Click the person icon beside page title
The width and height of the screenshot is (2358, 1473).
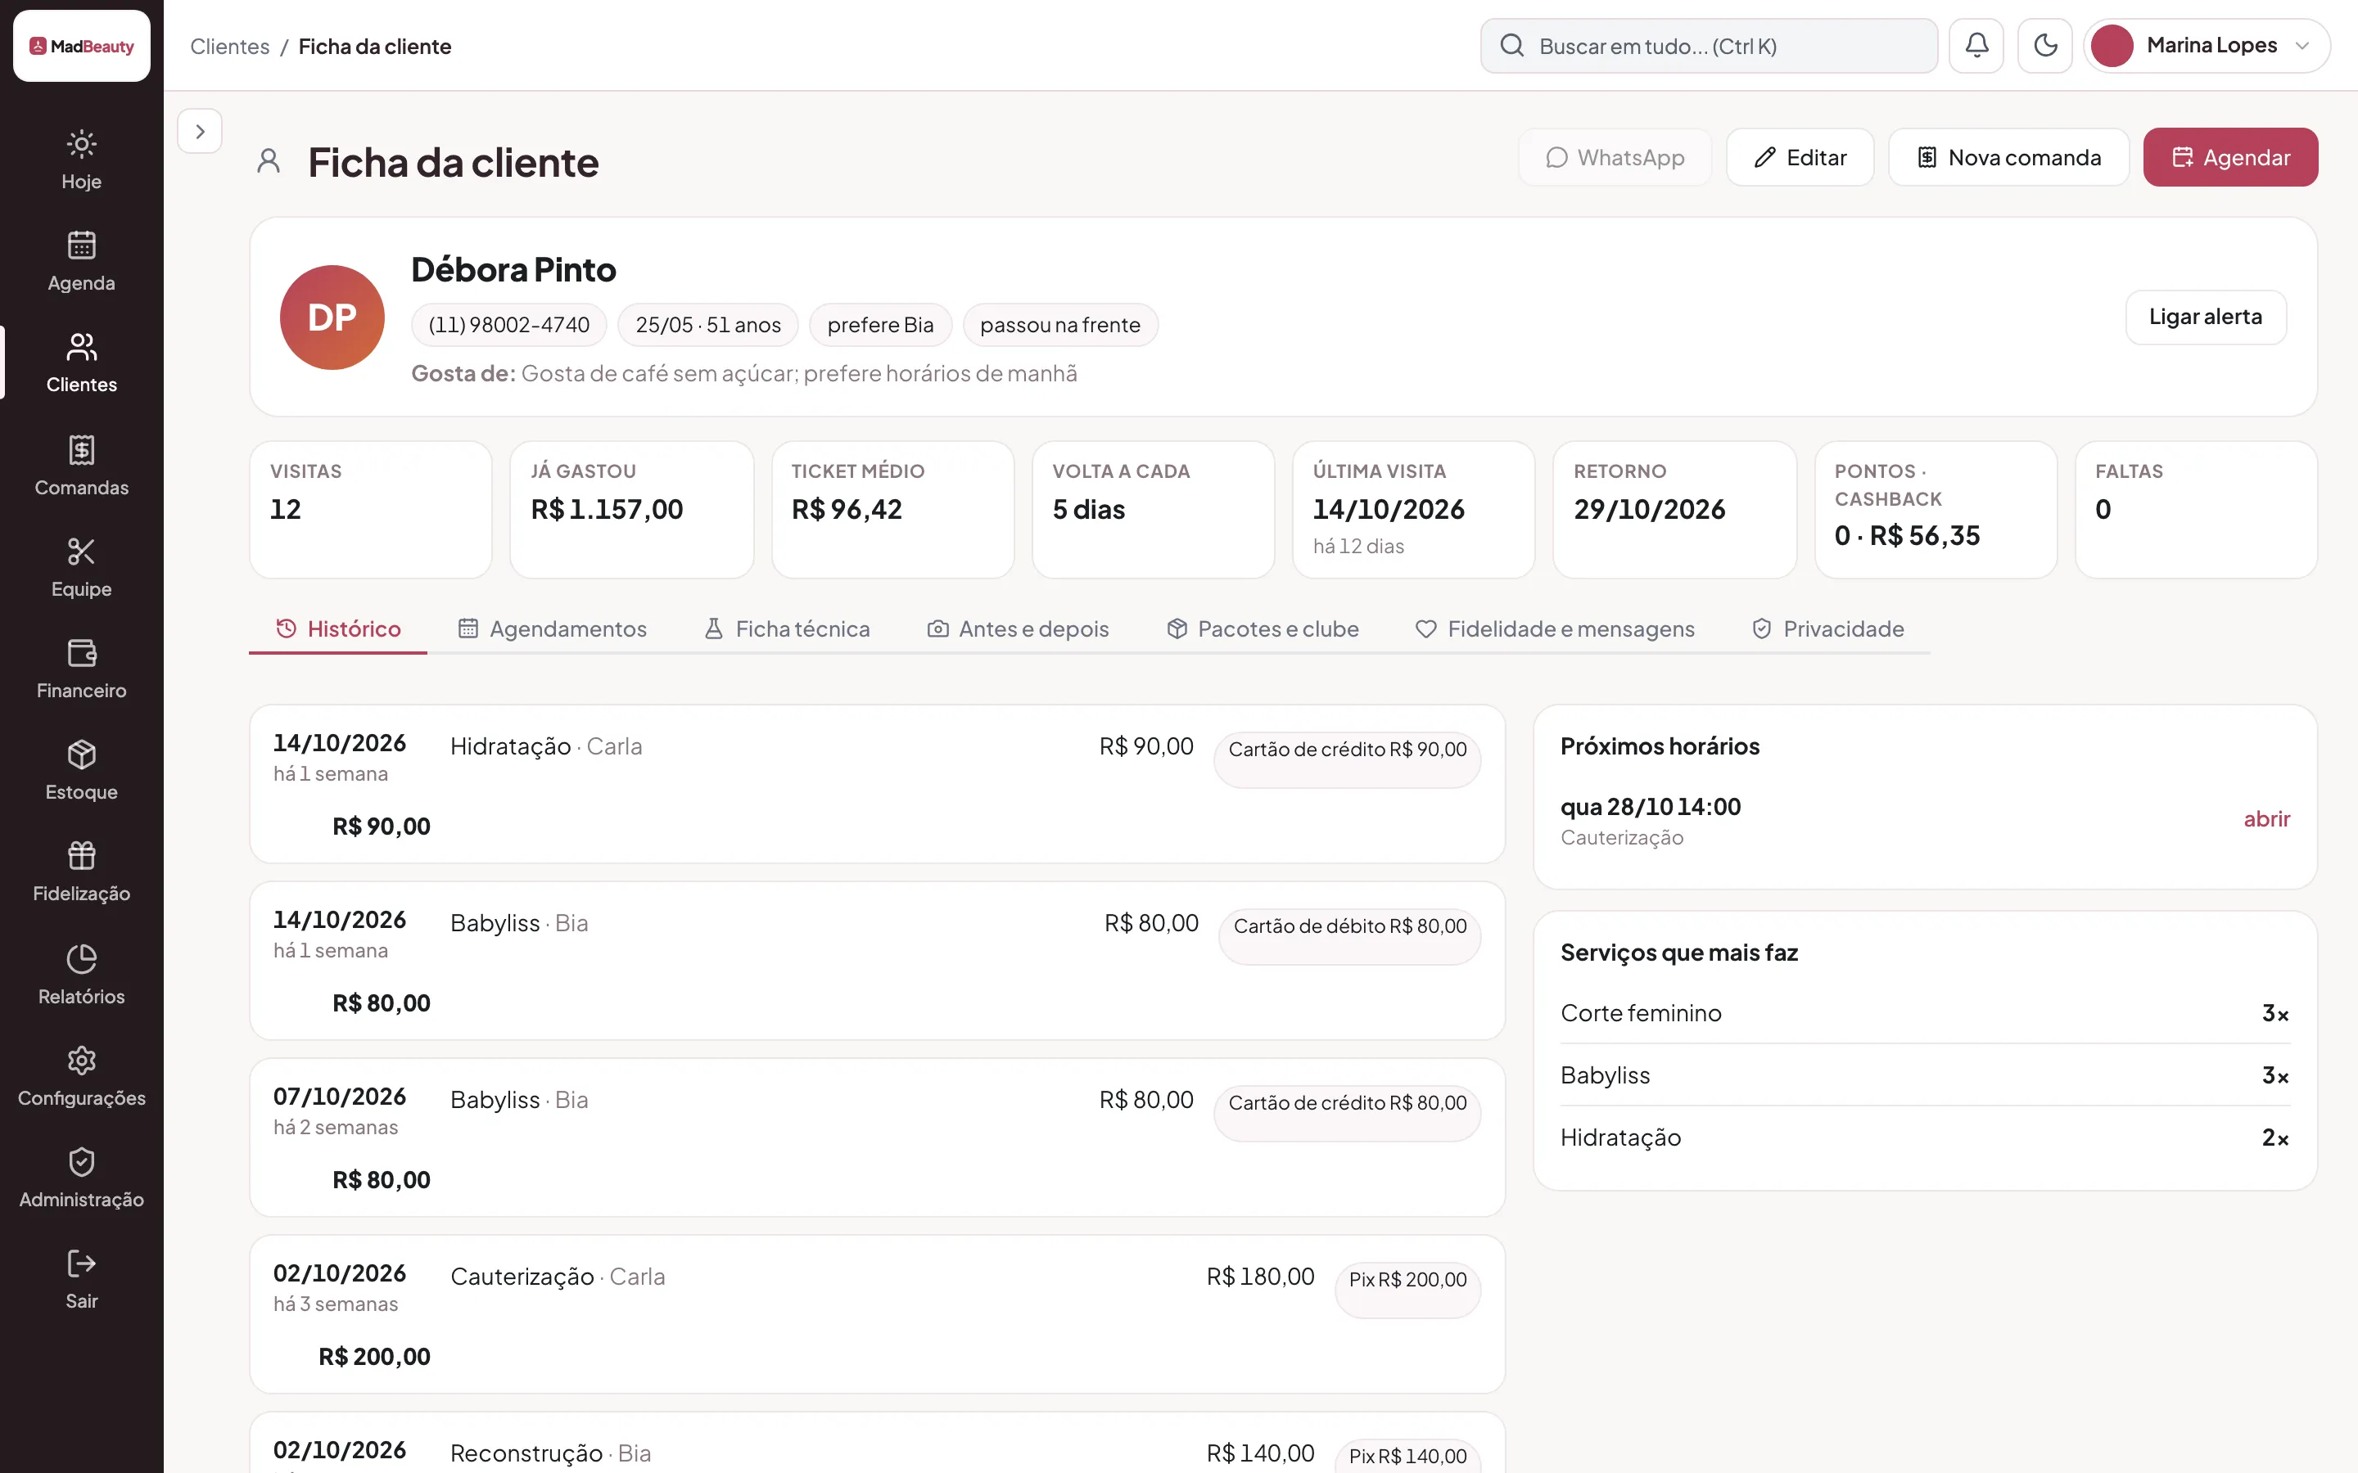(x=269, y=162)
